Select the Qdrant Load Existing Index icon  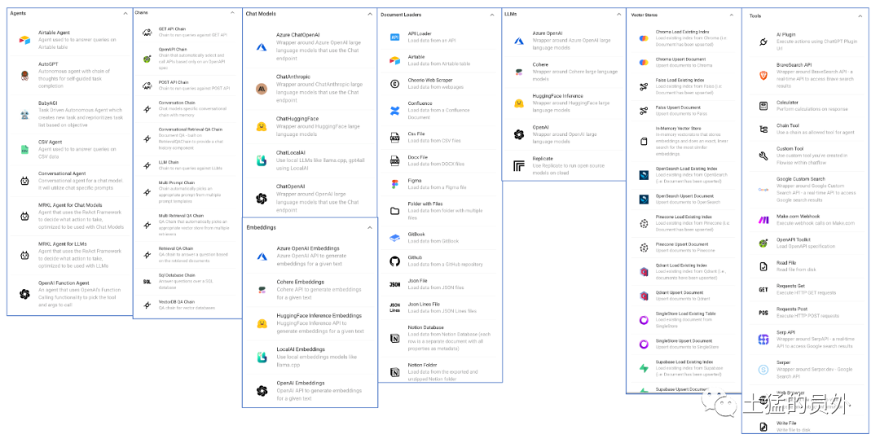[644, 272]
